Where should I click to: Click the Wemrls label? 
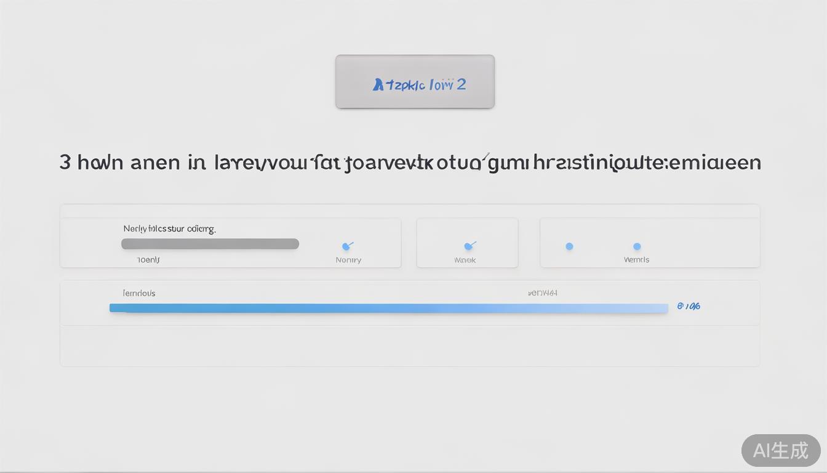(636, 260)
